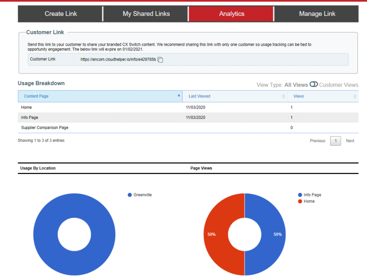The image size is (367, 278).
Task: Click Home legend label in Page Views
Action: pos(309,201)
